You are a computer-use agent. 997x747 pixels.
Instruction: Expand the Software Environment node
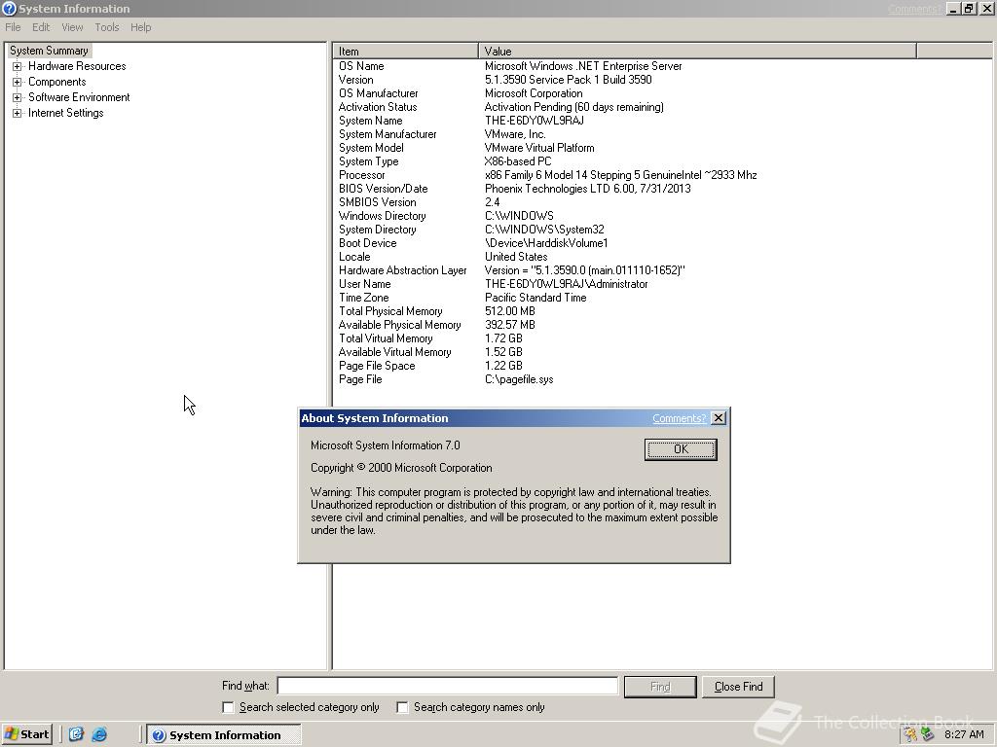pos(18,97)
